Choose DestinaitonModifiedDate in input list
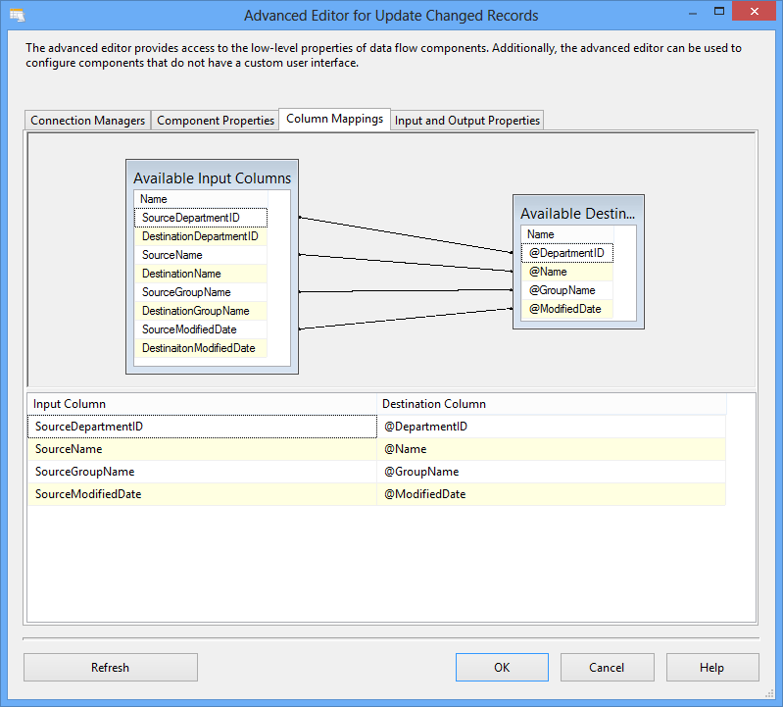 [x=198, y=348]
